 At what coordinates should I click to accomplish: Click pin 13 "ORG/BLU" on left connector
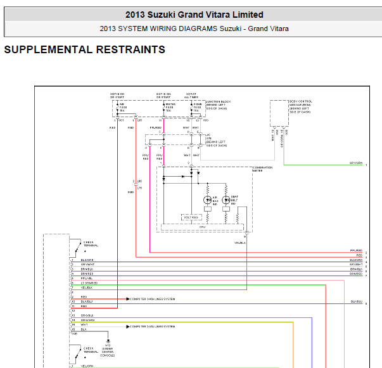click(87, 315)
